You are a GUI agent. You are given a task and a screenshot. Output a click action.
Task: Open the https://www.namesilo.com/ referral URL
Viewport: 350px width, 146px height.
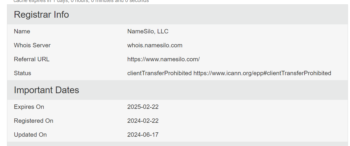pos(163,59)
